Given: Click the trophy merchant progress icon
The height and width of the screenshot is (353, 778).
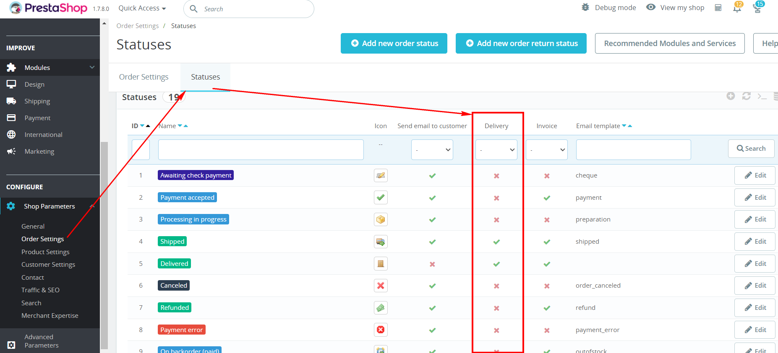Looking at the screenshot, I should click(x=757, y=8).
